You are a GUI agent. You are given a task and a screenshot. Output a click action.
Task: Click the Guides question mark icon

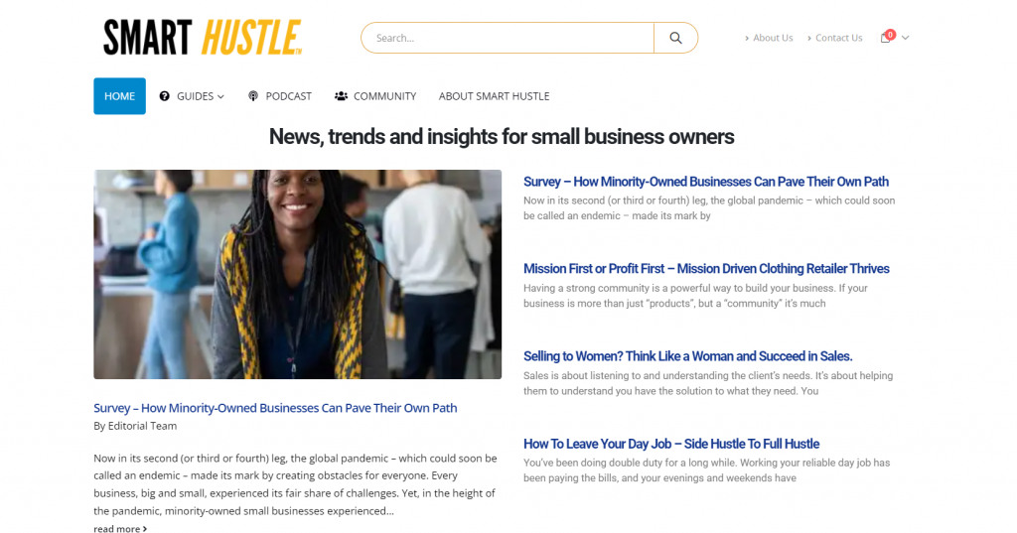coord(165,96)
